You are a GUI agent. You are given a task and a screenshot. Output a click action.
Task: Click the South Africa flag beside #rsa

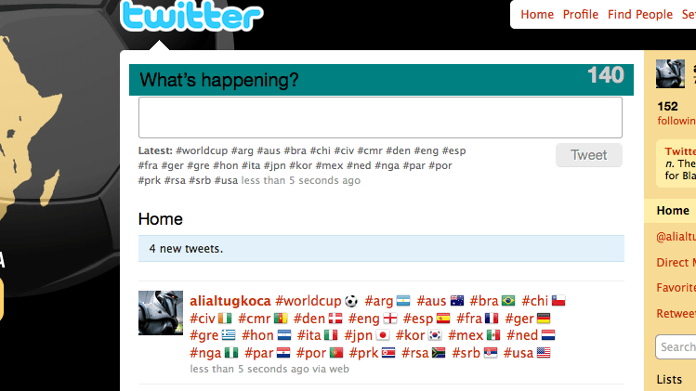tap(439, 353)
